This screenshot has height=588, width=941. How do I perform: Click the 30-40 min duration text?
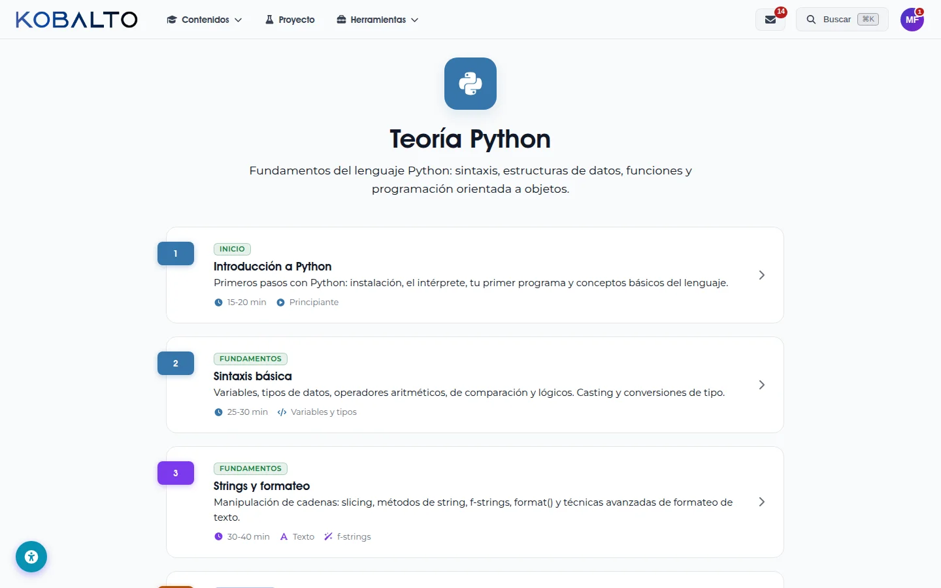click(x=248, y=537)
